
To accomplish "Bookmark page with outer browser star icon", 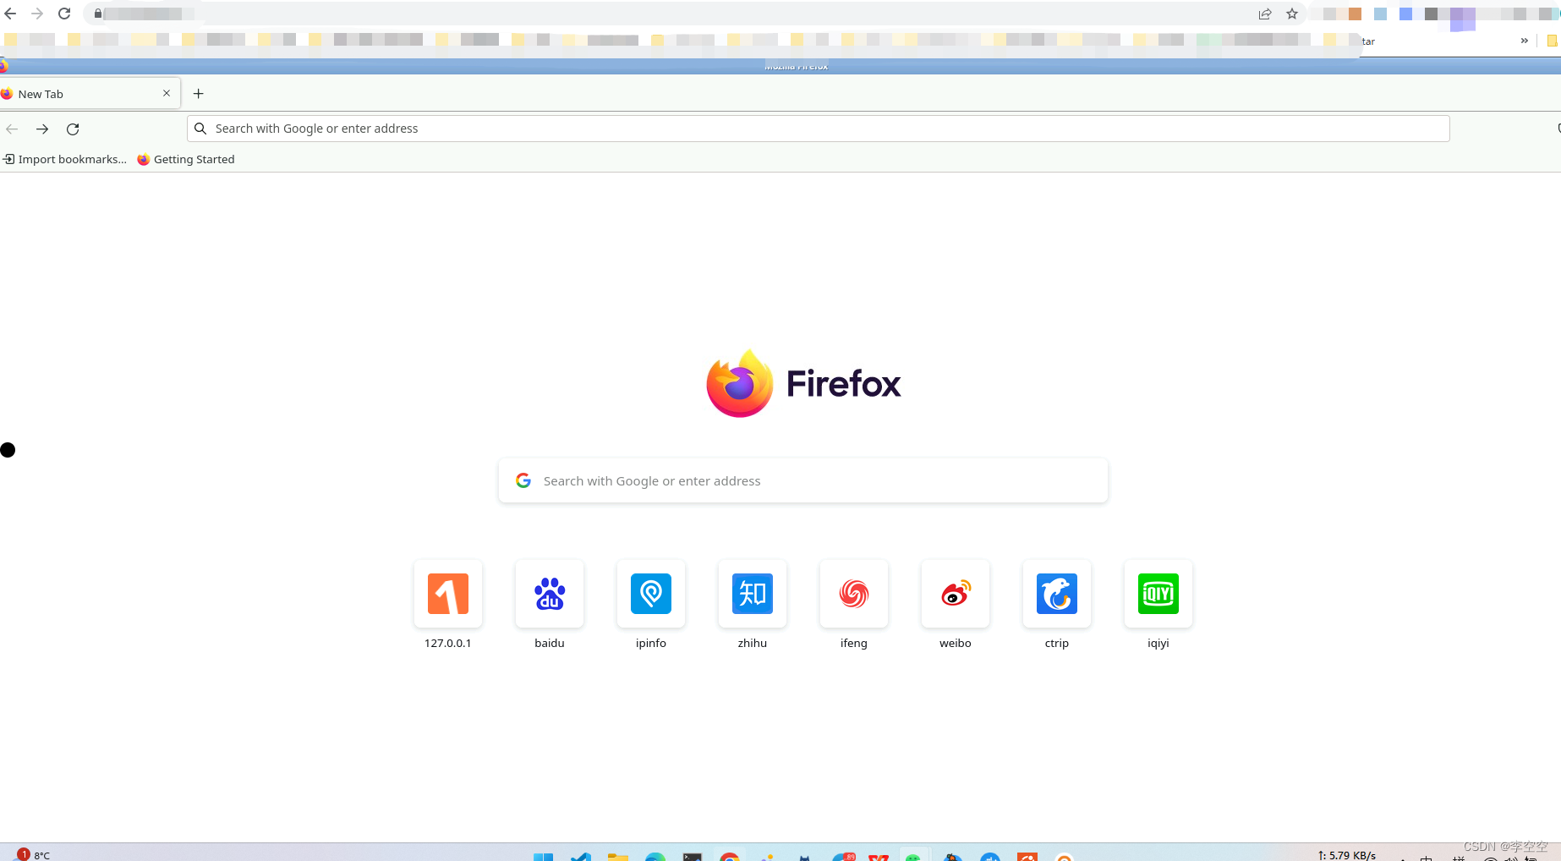I will [1292, 14].
